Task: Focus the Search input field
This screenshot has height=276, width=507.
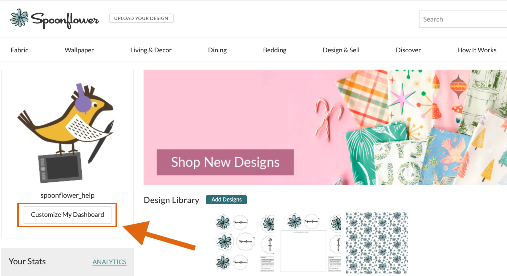Action: coord(463,19)
